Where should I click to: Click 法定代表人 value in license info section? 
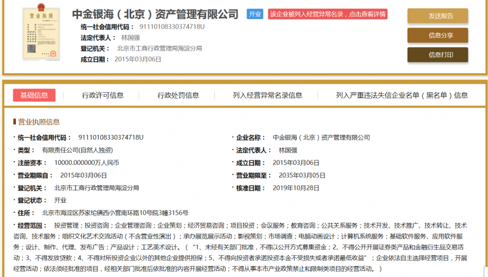click(x=288, y=150)
